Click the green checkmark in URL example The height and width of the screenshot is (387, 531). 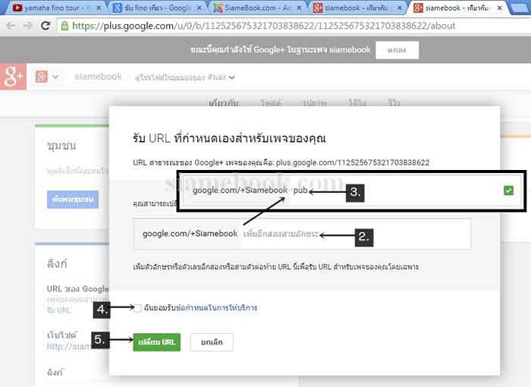(x=508, y=190)
